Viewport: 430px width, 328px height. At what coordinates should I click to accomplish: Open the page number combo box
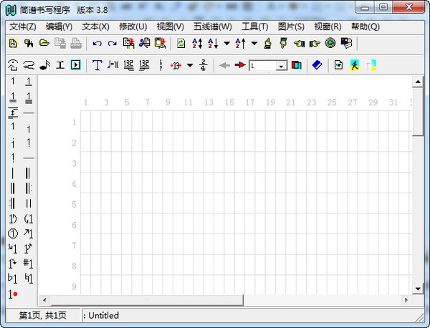click(281, 66)
